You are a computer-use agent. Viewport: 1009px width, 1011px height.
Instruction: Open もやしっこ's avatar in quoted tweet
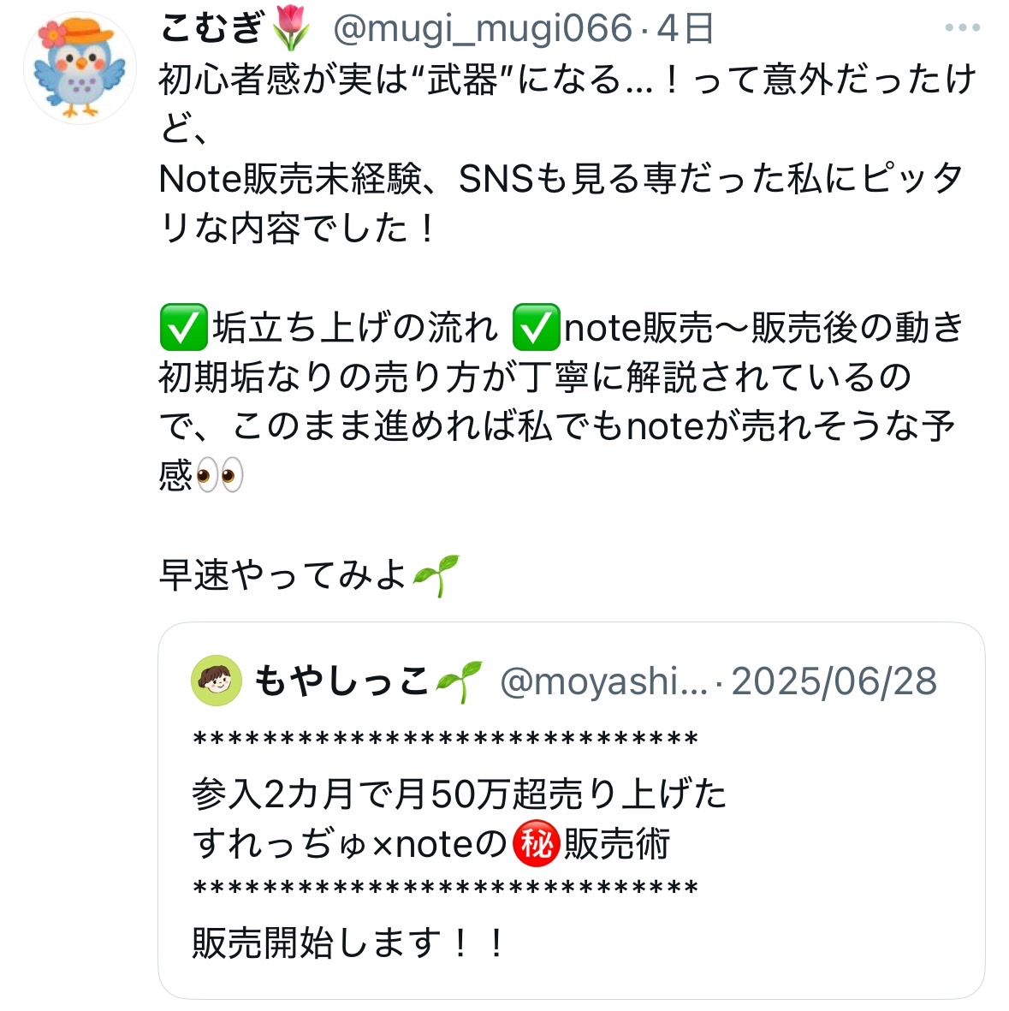coord(217,681)
